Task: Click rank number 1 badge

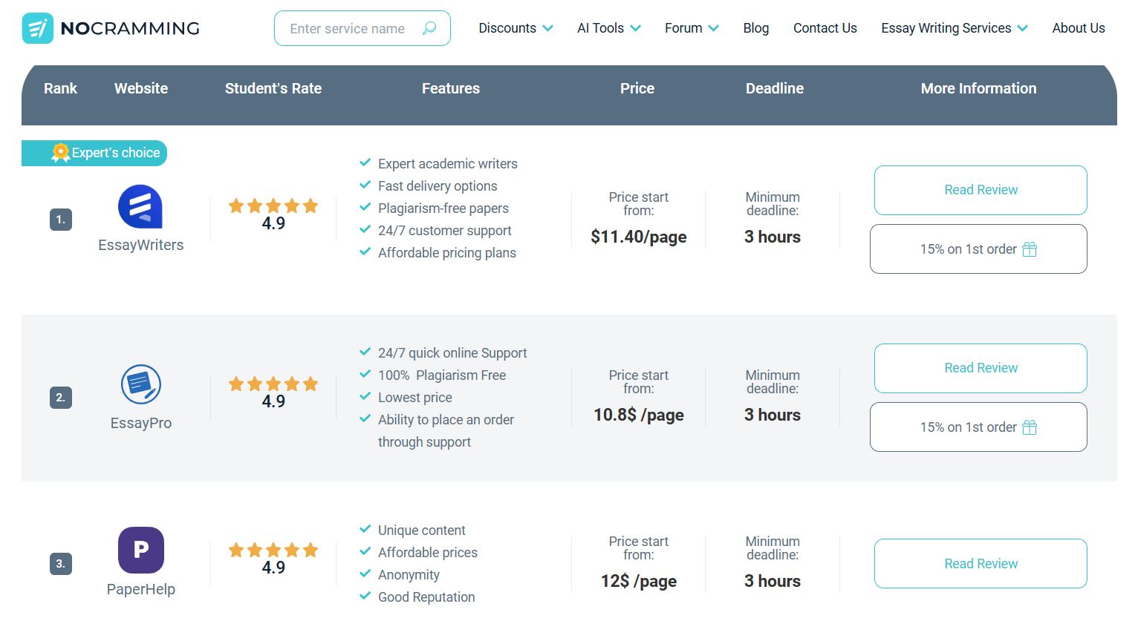Action: (x=61, y=220)
